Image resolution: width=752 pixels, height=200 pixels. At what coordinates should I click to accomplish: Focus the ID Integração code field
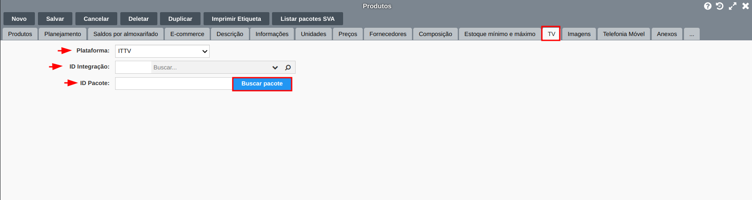133,68
